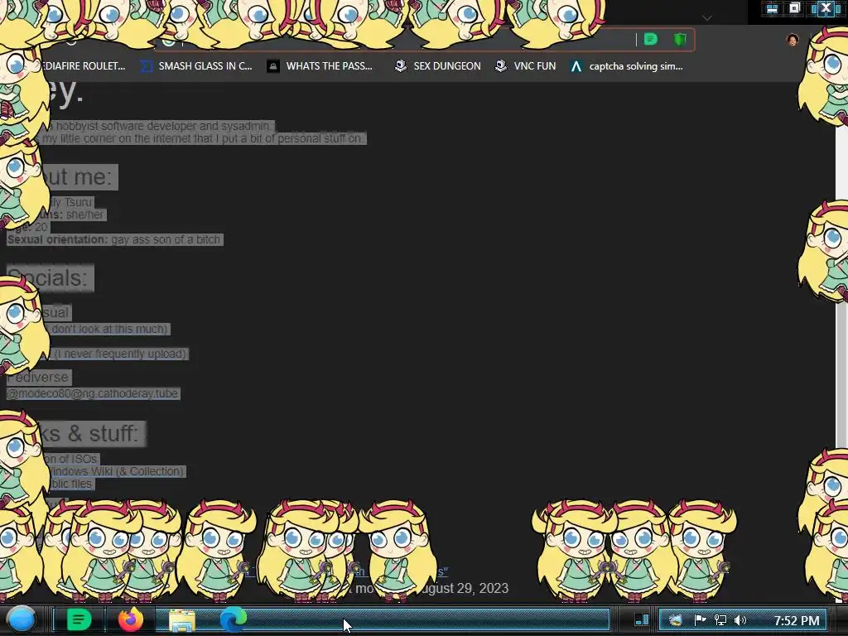Click the @modeco80@ng.cathoderay.tube handle text
Image resolution: width=848 pixels, height=636 pixels.
coord(93,393)
